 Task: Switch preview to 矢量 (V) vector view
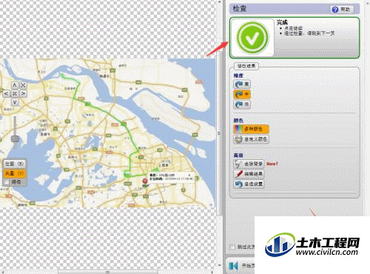pos(15,174)
